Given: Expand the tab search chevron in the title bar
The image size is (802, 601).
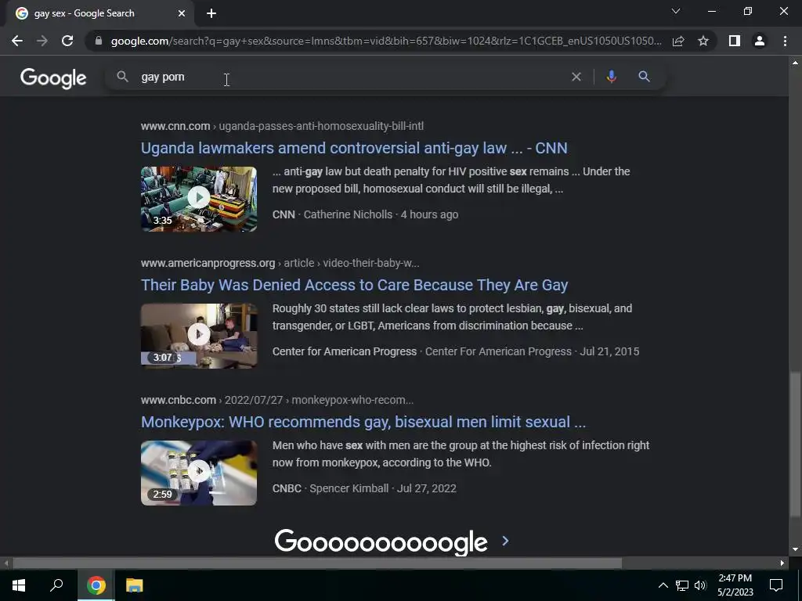Looking at the screenshot, I should coord(676,11).
